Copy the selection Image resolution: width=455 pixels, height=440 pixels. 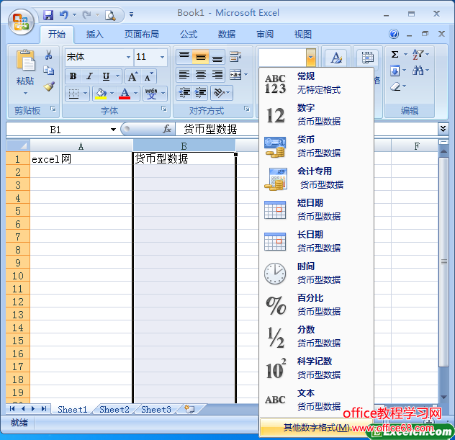pyautogui.click(x=49, y=71)
